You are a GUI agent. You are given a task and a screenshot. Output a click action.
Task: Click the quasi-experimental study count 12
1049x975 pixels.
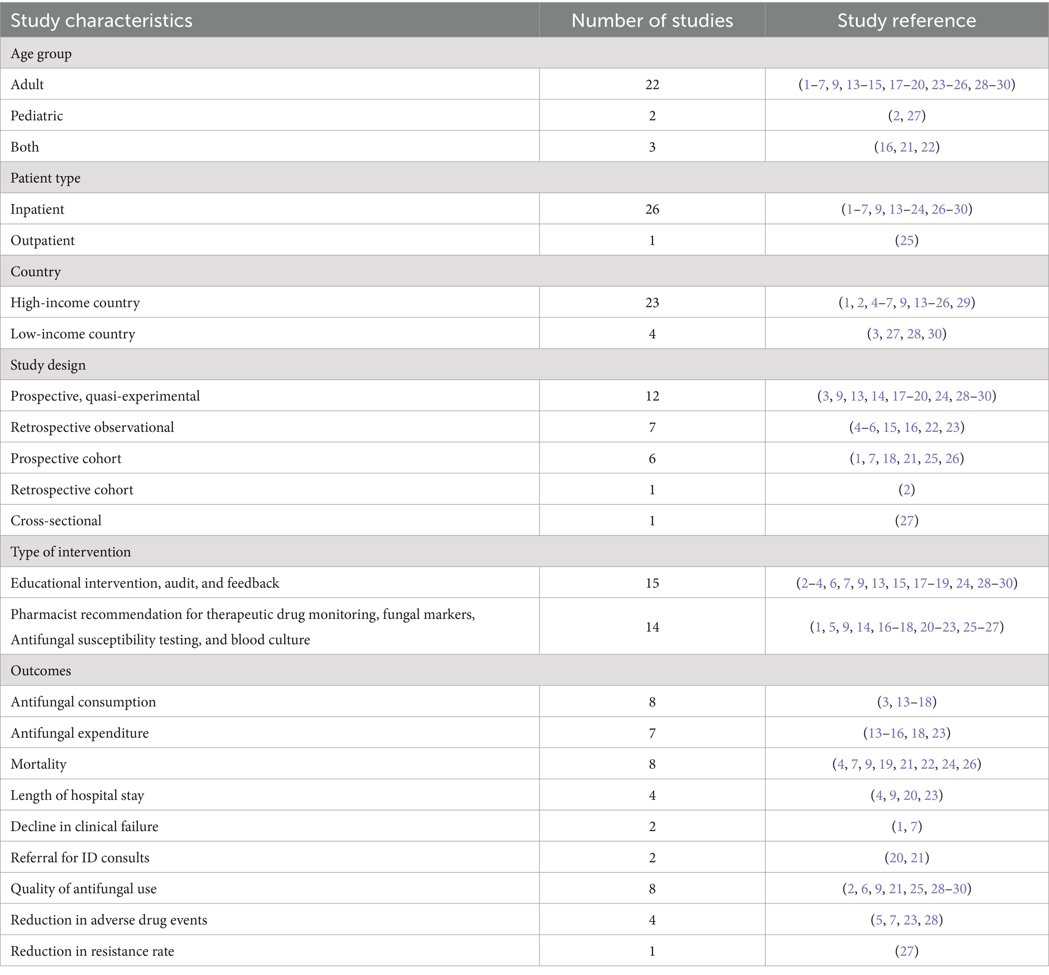(652, 396)
